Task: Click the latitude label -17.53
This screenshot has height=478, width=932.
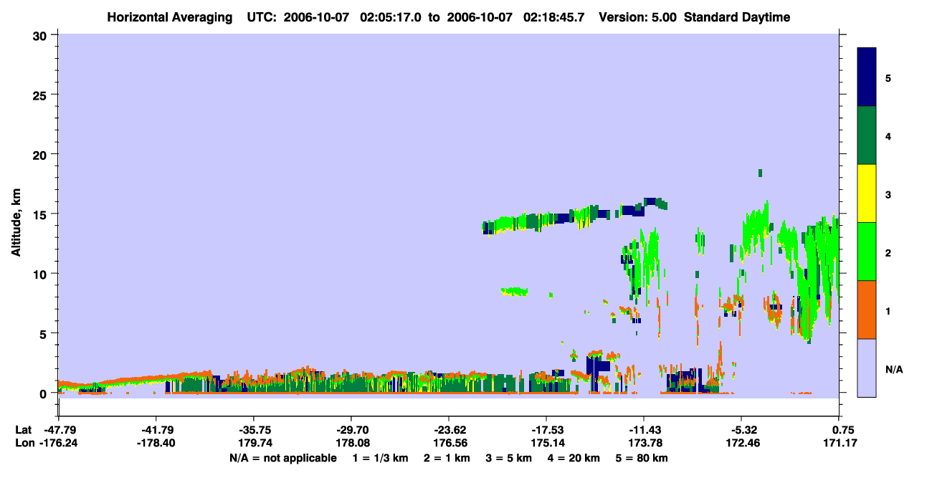Action: click(x=546, y=431)
